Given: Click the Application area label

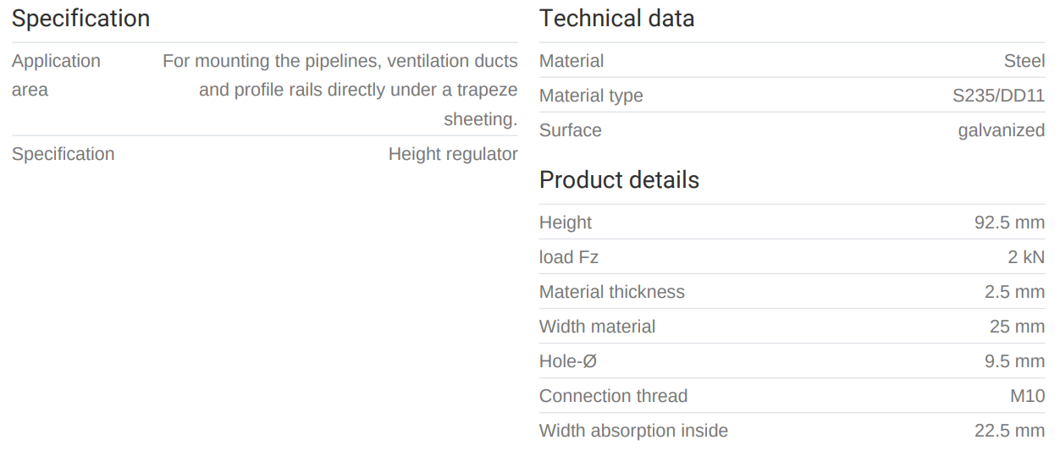Looking at the screenshot, I should pos(56,75).
